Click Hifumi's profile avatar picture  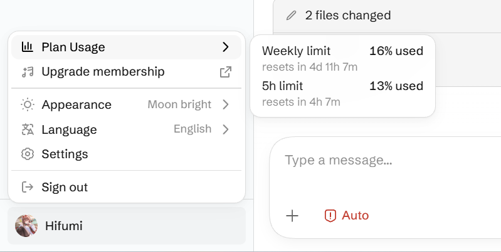coord(26,226)
